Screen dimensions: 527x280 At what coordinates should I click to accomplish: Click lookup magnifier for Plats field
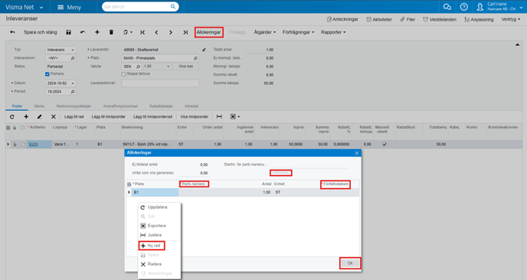click(195, 58)
